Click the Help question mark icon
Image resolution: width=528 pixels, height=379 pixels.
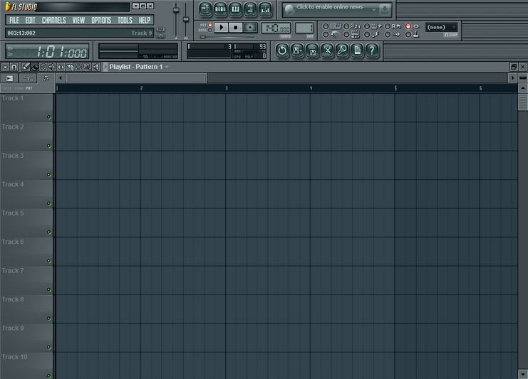(x=372, y=50)
